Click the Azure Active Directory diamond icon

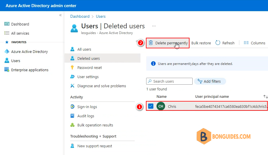7,51
